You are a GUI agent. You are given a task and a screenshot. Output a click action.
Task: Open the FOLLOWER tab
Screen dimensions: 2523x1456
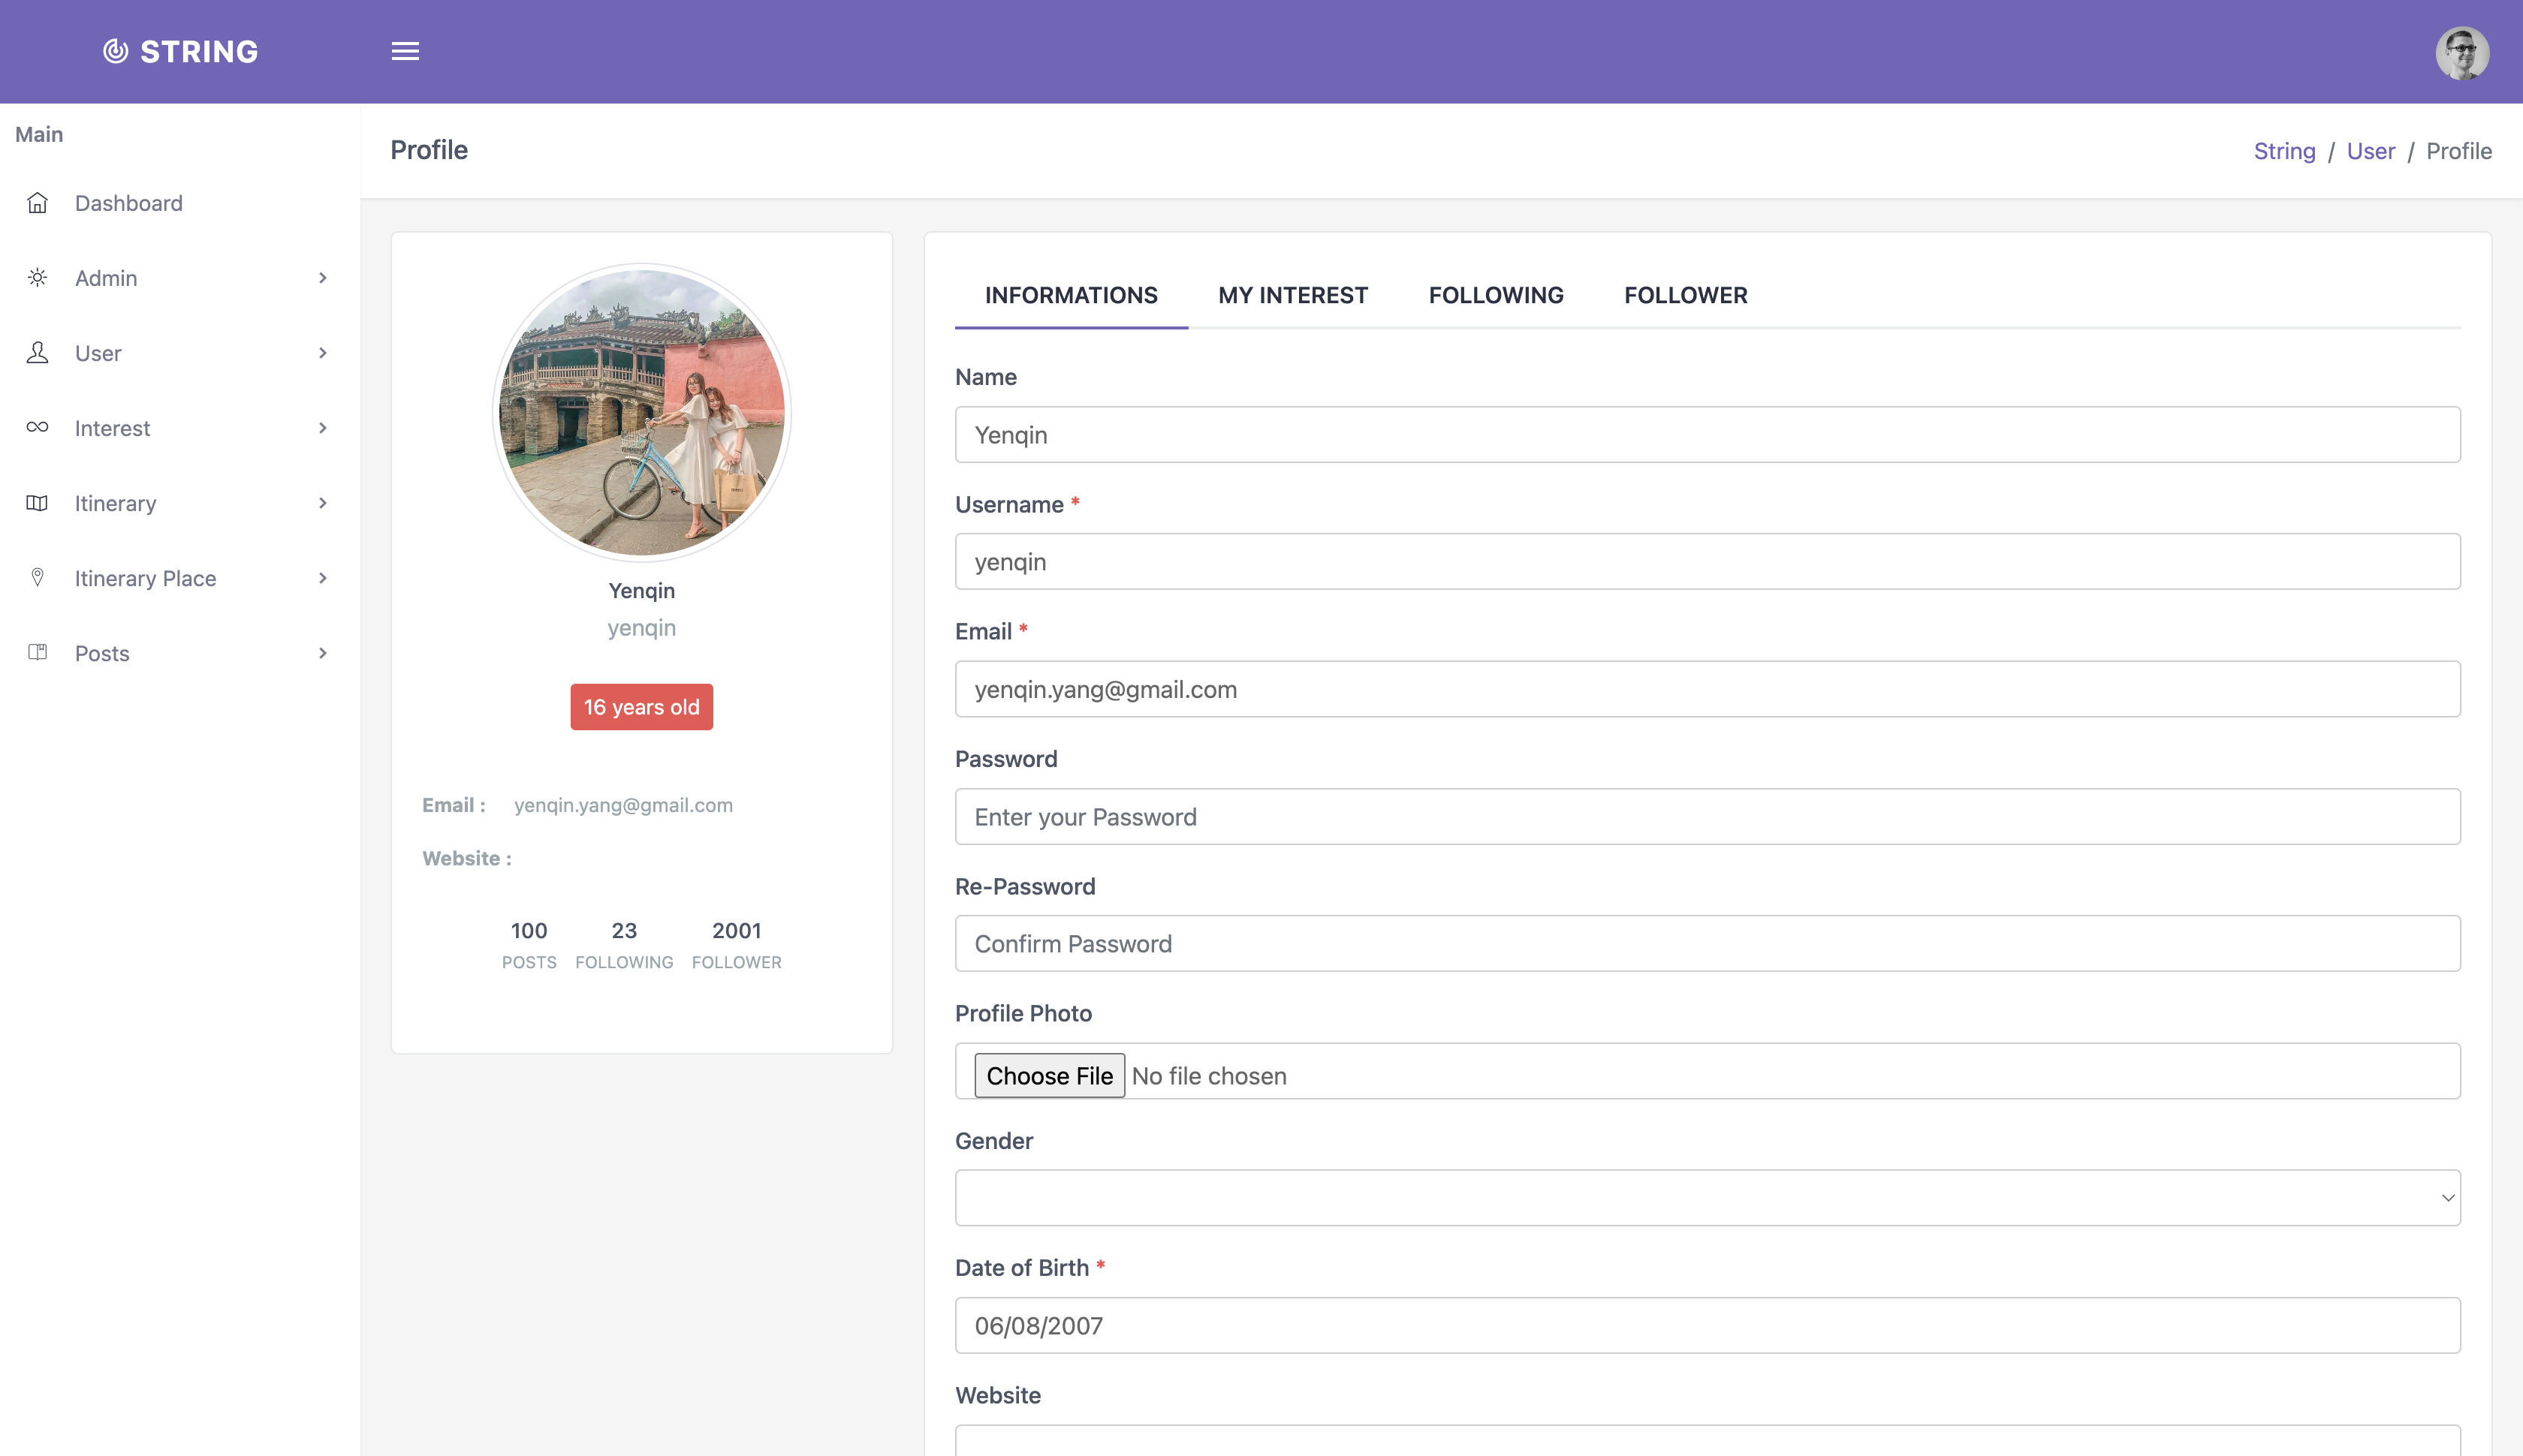(1686, 295)
